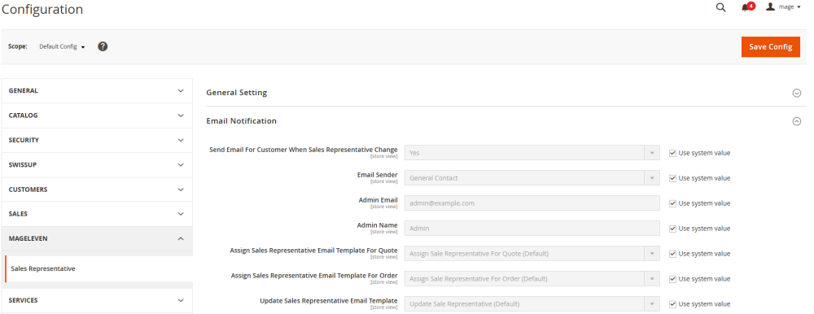Image resolution: width=814 pixels, height=314 pixels.
Task: Open notifications bell icon
Action: coord(746,7)
